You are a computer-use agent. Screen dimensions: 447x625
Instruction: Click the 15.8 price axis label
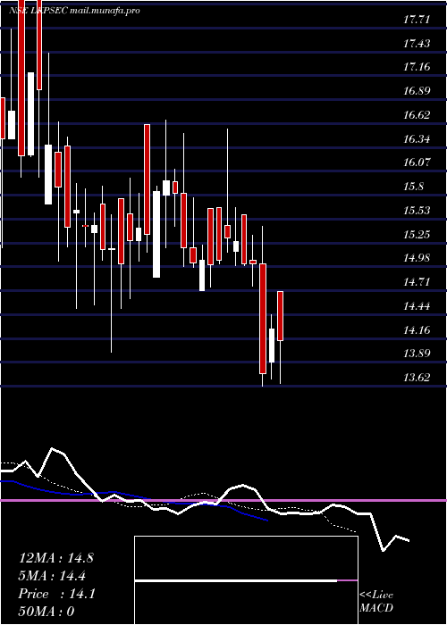pyautogui.click(x=414, y=187)
